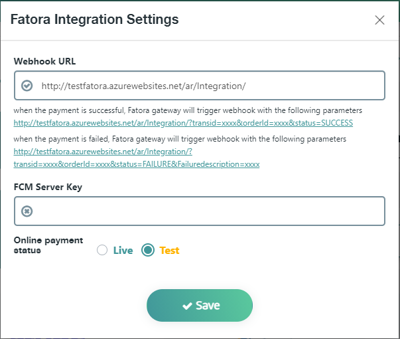Focus the FCM Server Key input field
Screen dimensions: 400x339
200,211
